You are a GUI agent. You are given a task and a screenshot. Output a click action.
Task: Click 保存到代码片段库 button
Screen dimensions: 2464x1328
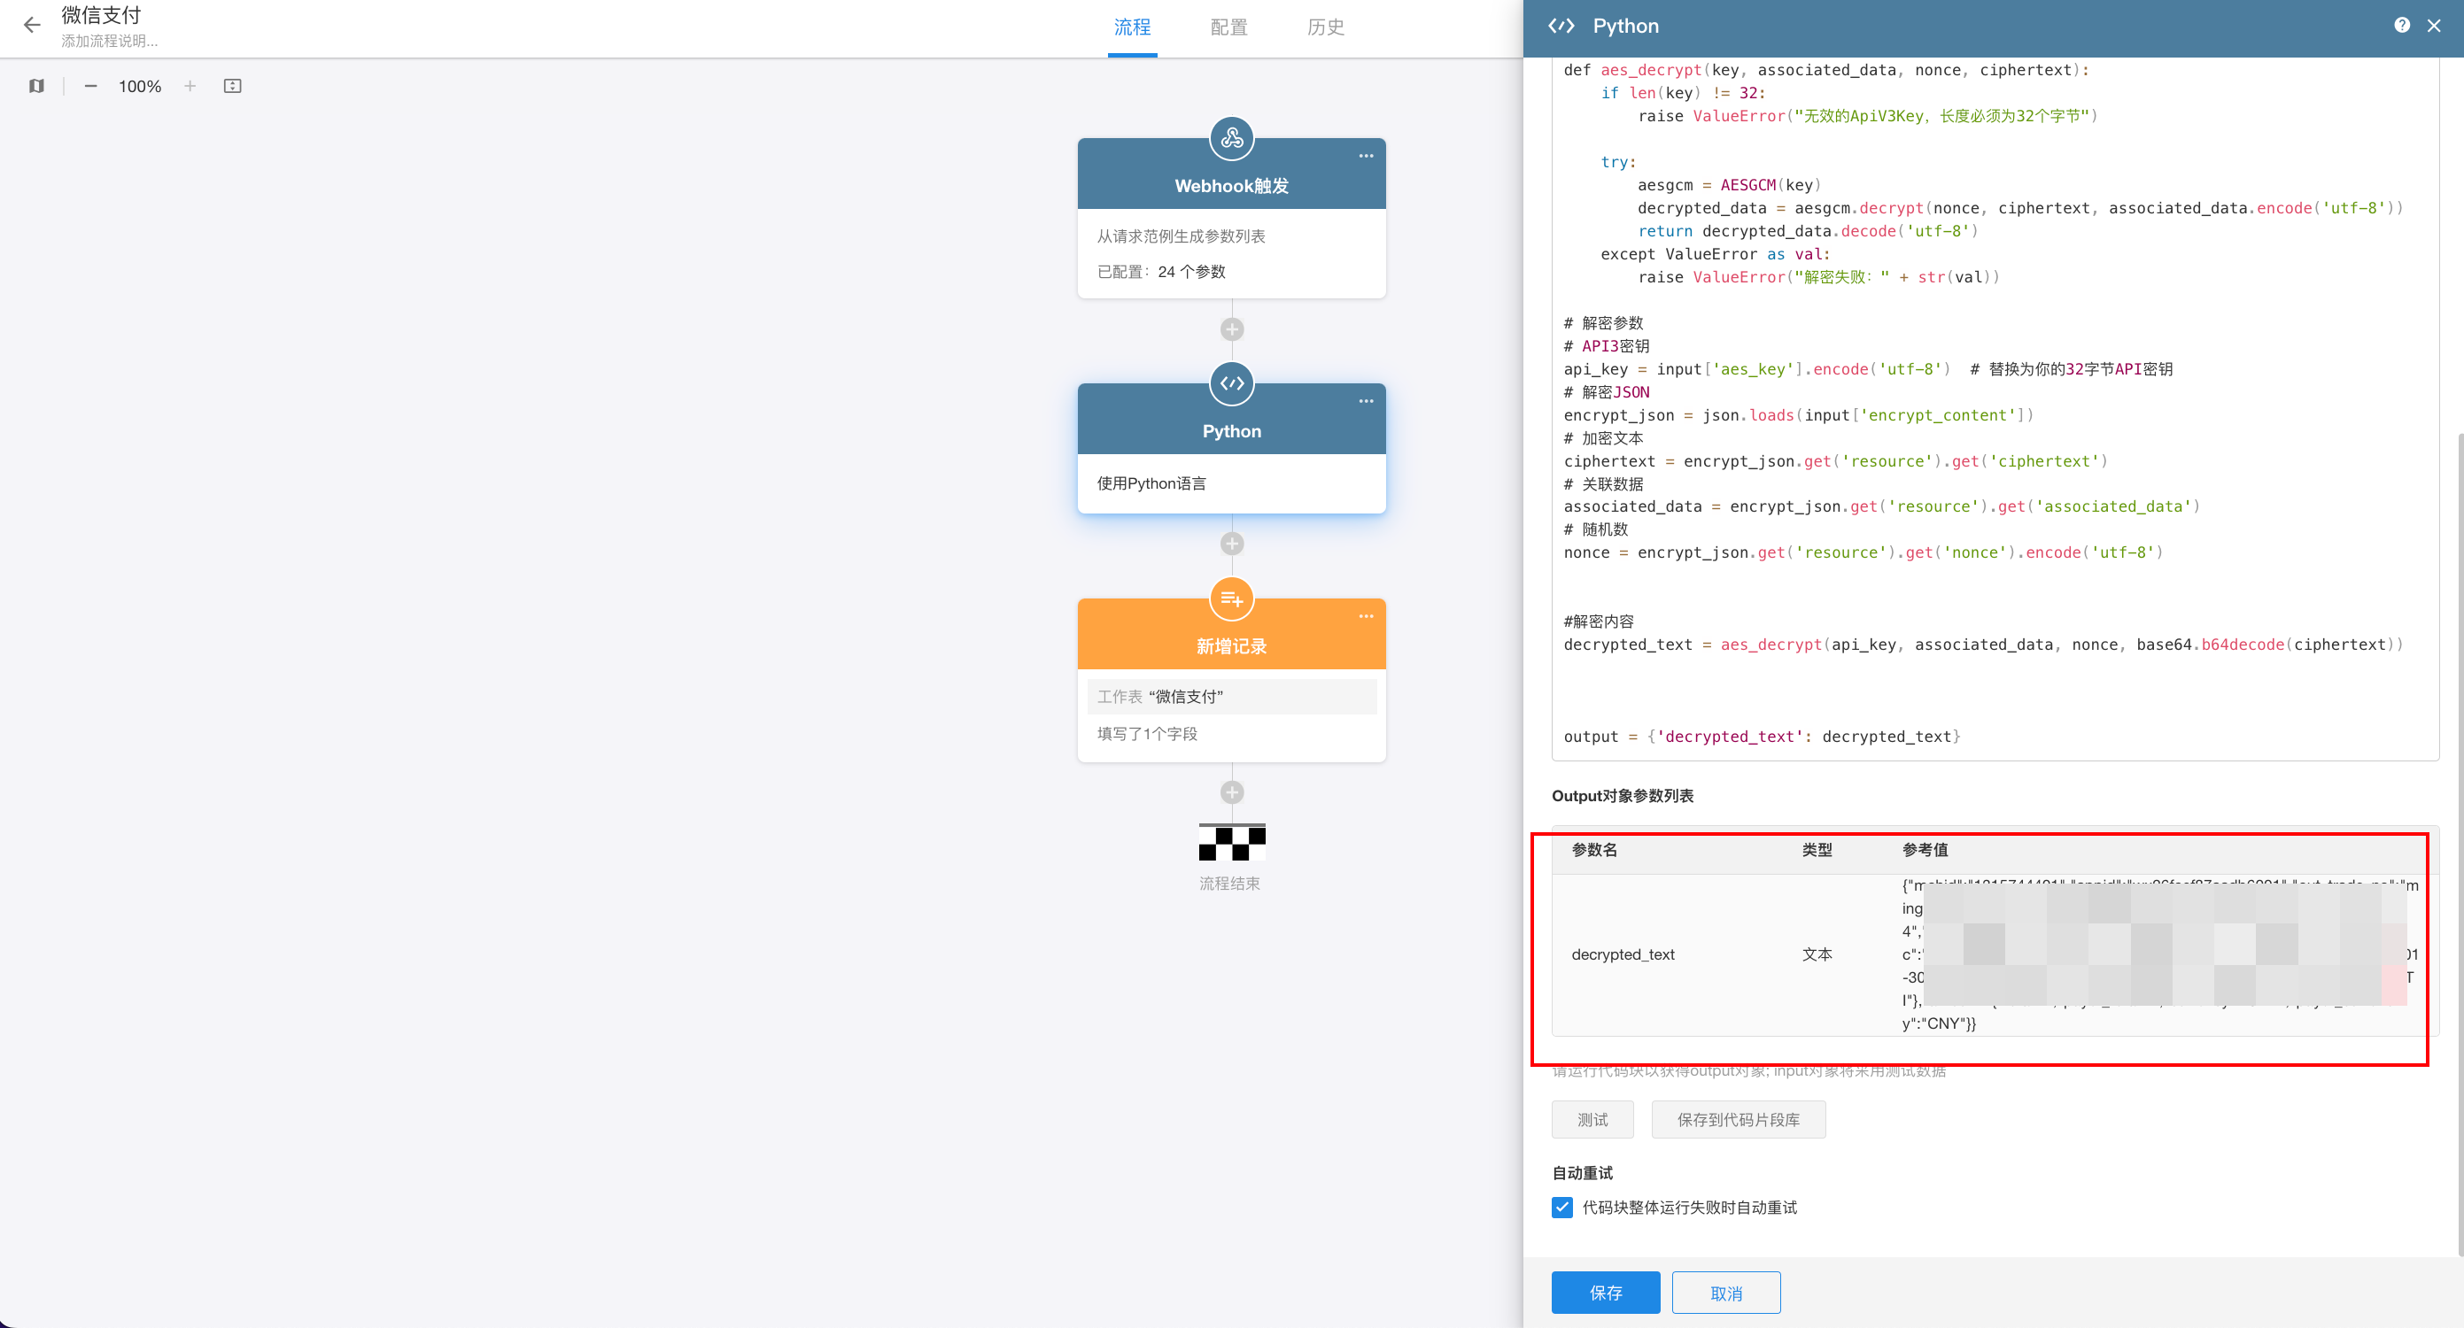tap(1737, 1118)
